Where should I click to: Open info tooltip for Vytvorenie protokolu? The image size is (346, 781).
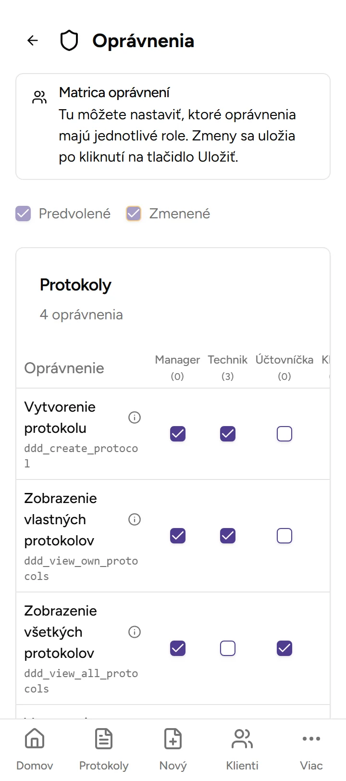tap(135, 417)
